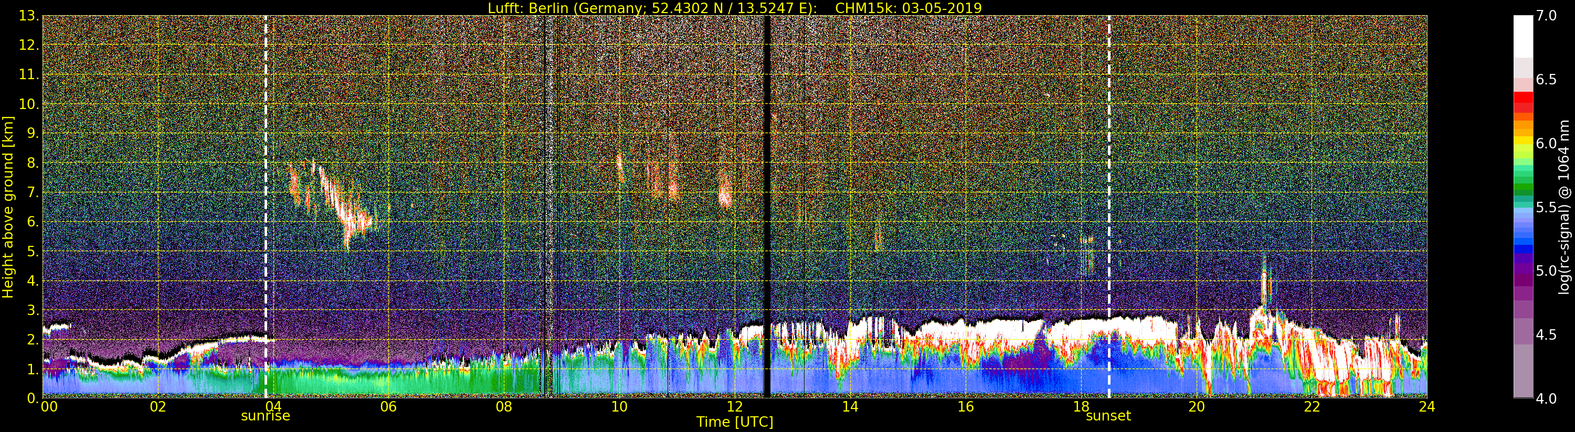The height and width of the screenshot is (432, 1575).
Task: Click the '8.' height tick label
Action: (x=33, y=163)
